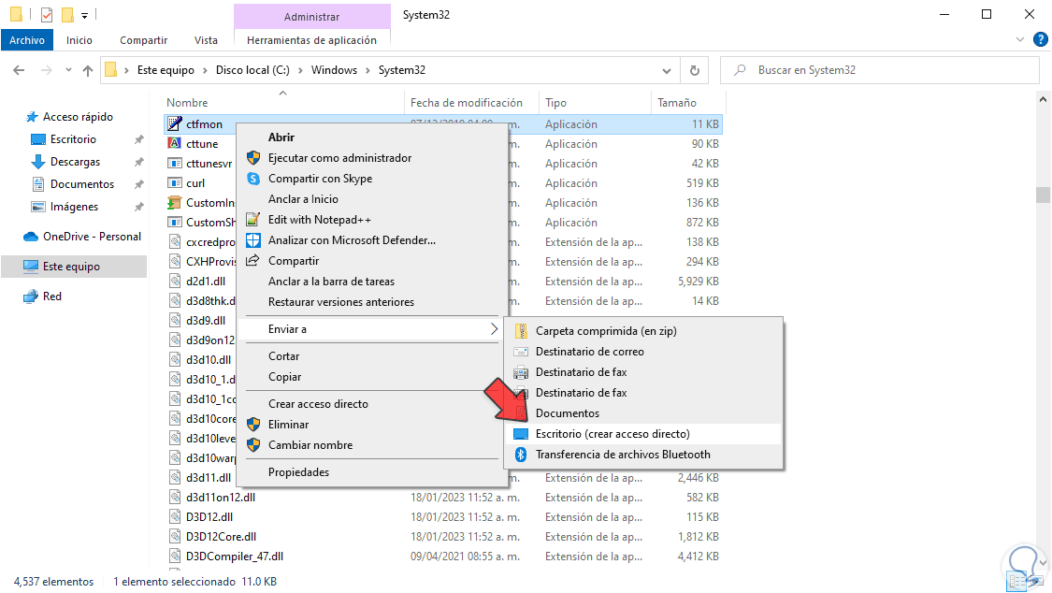The width and height of the screenshot is (1052, 593).
Task: Open the recent locations dropdown arrow
Action: 67,70
